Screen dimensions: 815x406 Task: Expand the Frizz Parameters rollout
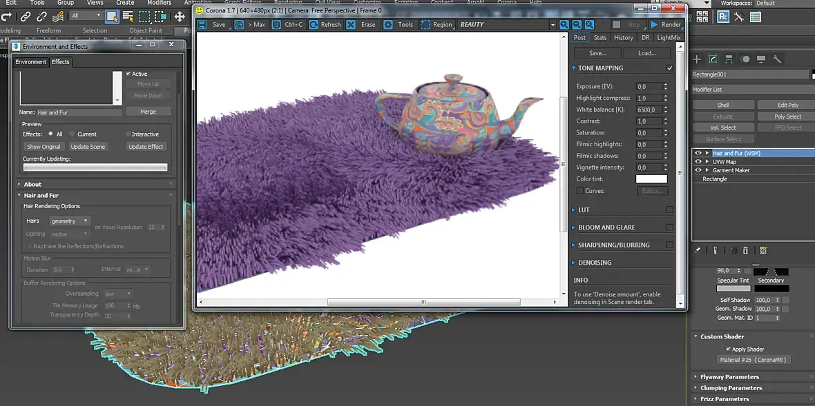(x=725, y=399)
